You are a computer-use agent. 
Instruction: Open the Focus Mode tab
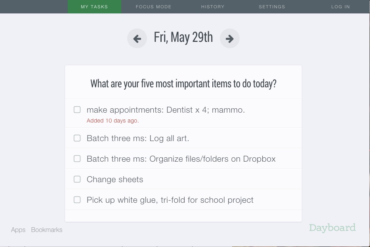(x=153, y=7)
